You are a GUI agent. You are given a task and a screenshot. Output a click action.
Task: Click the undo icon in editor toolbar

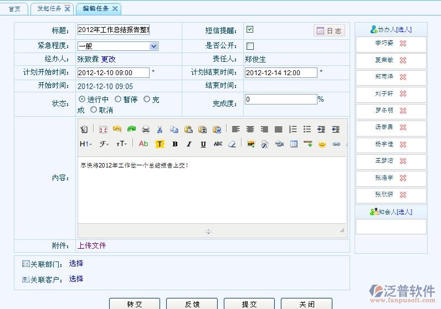coord(117,129)
